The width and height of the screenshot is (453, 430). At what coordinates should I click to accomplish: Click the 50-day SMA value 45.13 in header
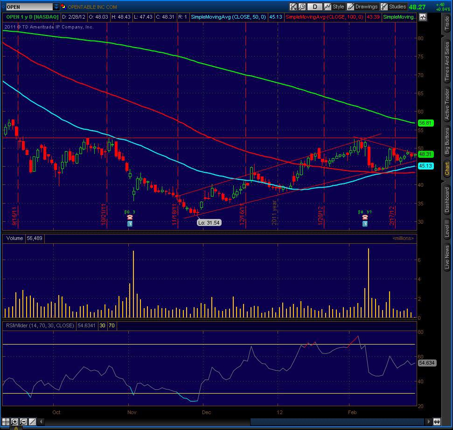[x=276, y=17]
